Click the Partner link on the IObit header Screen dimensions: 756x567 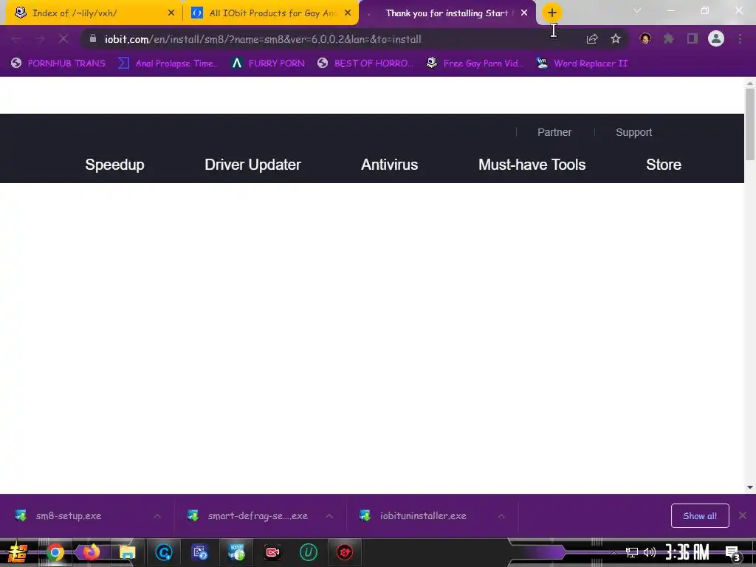(x=554, y=132)
